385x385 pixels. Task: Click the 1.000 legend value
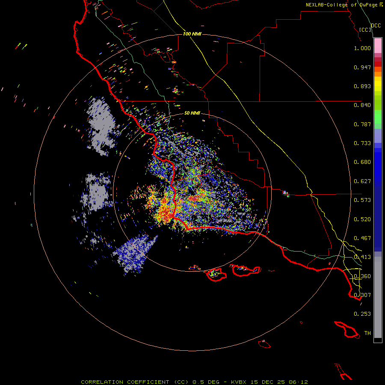coord(362,48)
